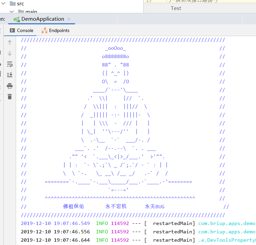256x245 pixels.
Task: Clear console with trash icon
Action: click(10, 96)
